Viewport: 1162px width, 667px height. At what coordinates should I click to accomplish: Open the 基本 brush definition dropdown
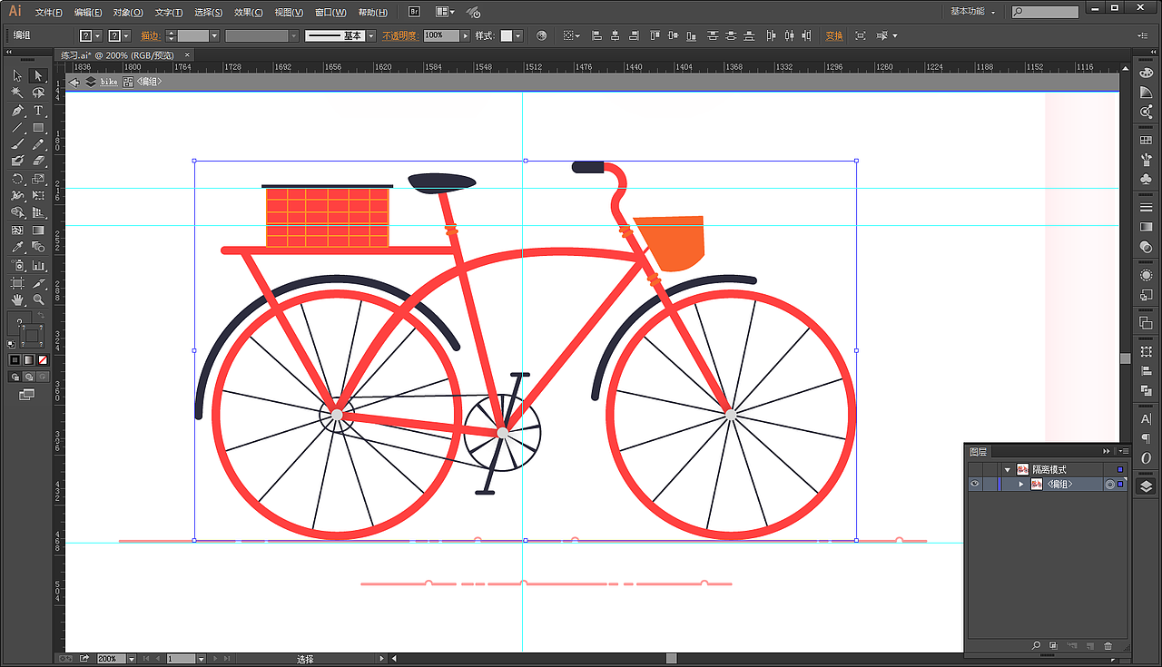click(371, 35)
